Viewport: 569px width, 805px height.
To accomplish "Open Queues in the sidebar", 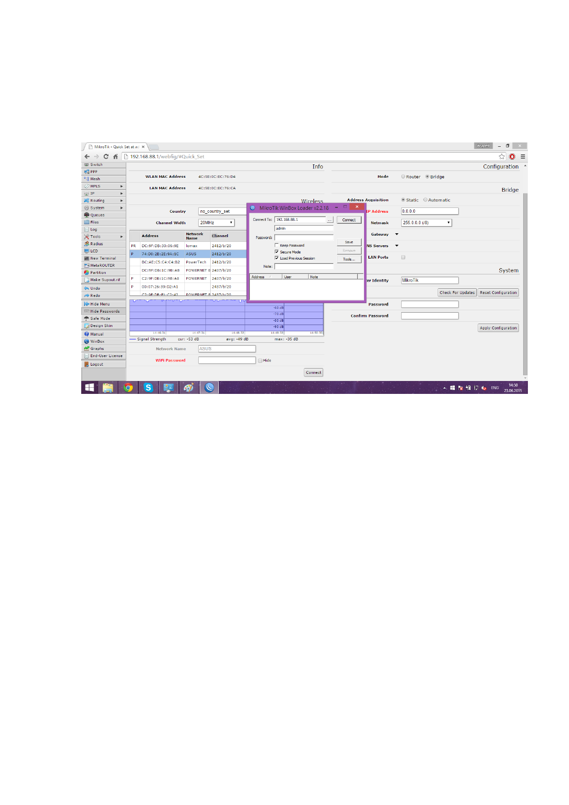I will click(104, 215).
